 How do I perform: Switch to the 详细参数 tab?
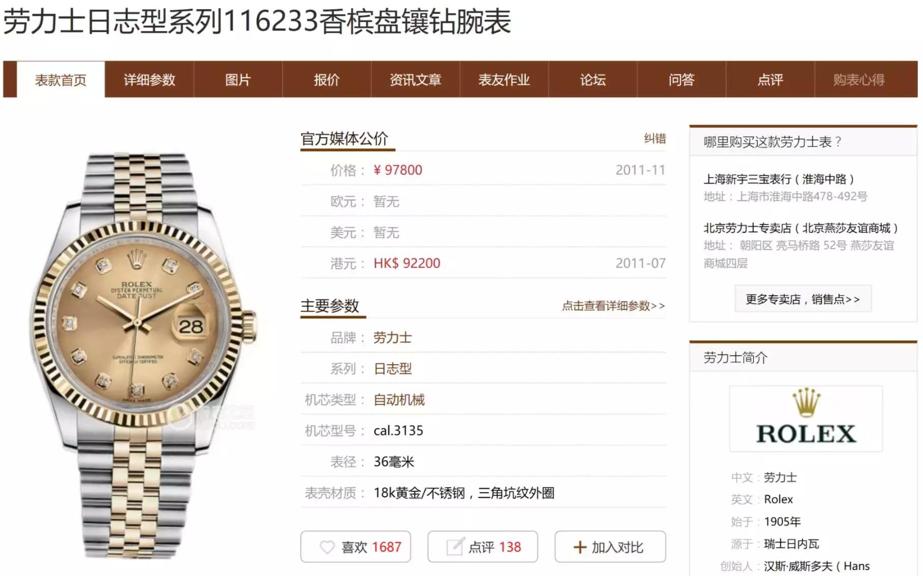(x=149, y=80)
